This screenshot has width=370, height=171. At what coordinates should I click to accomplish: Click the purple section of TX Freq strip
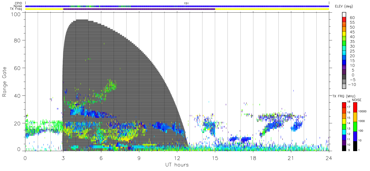[x=139, y=9]
